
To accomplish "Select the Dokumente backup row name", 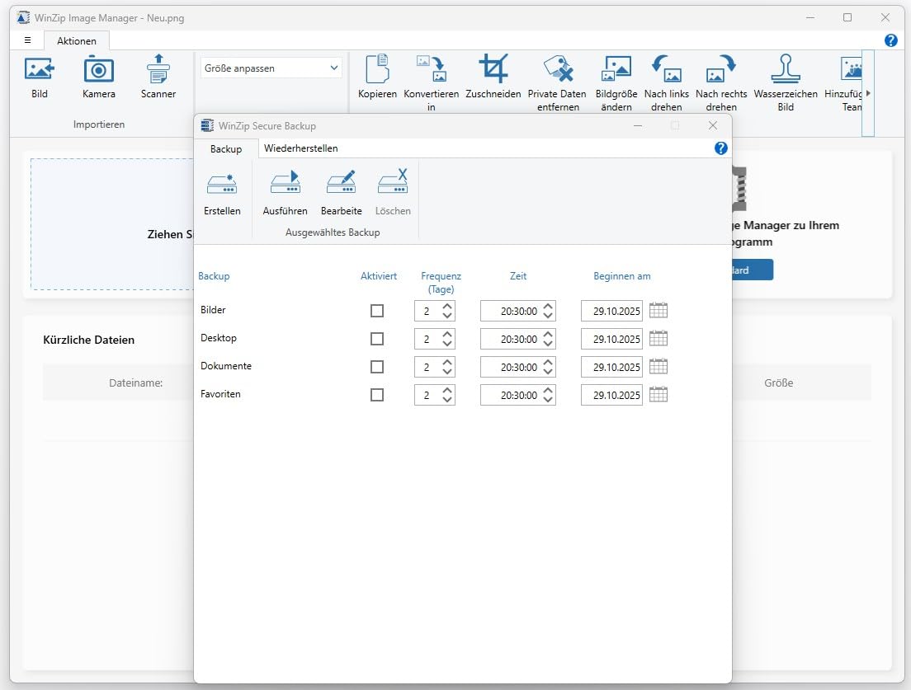I will tap(226, 365).
